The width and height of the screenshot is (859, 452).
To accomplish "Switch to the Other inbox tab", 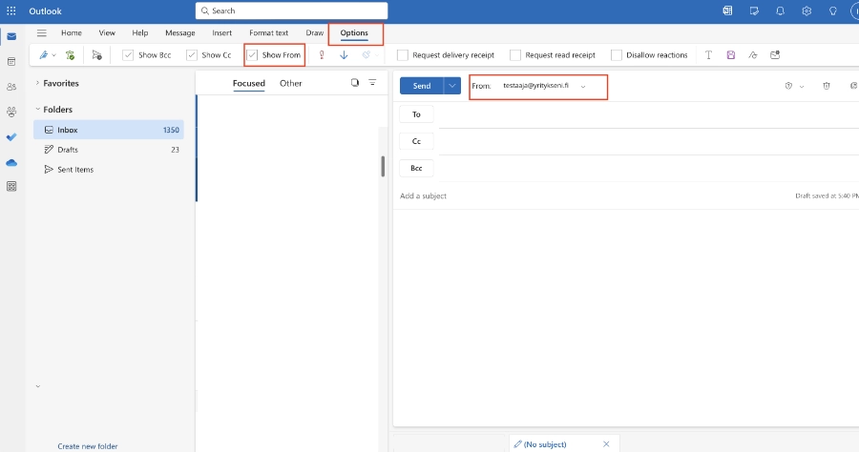I will tap(290, 83).
